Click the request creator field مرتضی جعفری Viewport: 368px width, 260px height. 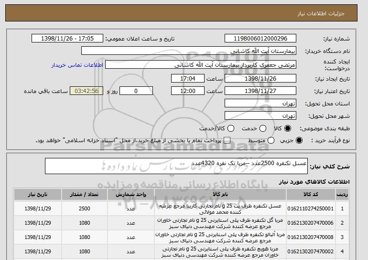[201, 65]
